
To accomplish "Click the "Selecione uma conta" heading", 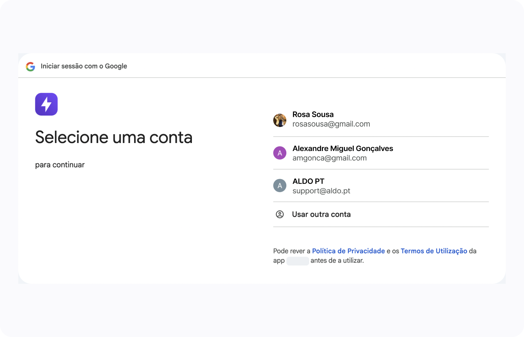I will [x=114, y=137].
